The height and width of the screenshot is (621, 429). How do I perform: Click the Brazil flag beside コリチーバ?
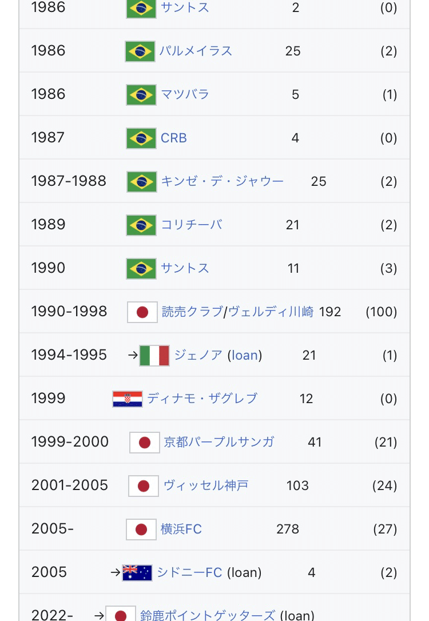tap(141, 225)
